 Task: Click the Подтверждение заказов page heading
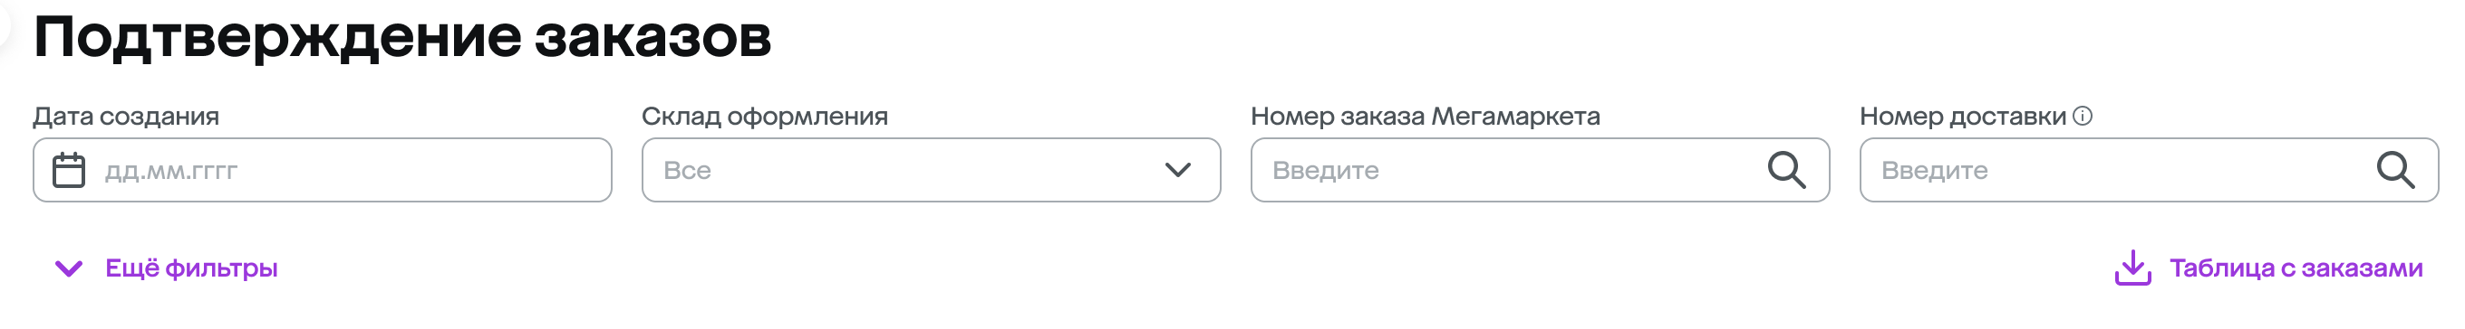[401, 36]
